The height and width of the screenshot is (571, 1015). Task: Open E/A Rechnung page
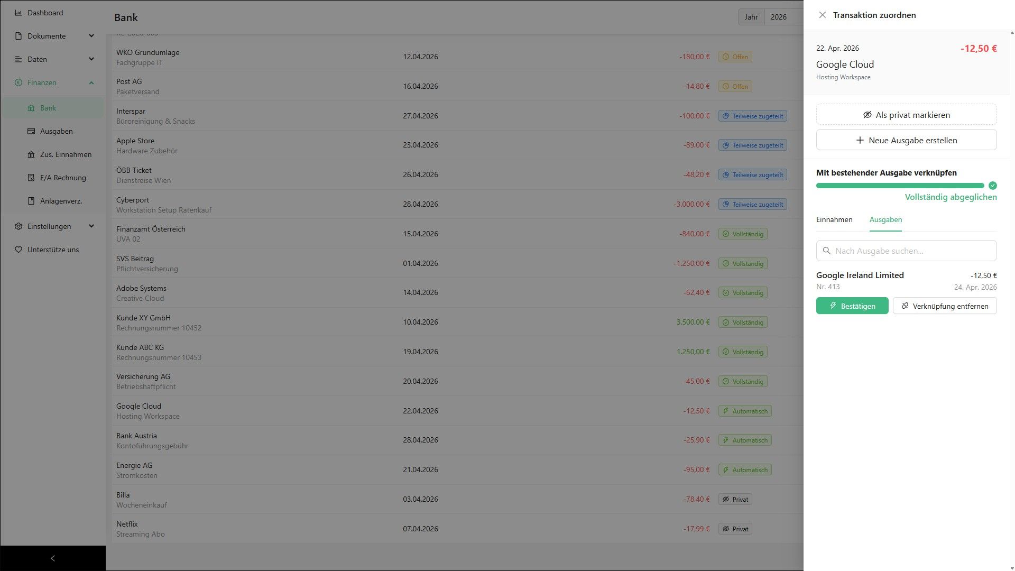point(53,178)
